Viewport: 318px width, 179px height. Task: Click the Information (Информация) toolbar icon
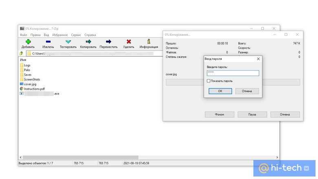click(x=149, y=42)
